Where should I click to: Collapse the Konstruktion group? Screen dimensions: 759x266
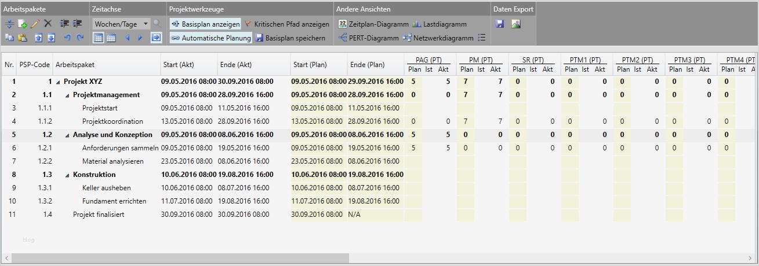pos(67,175)
